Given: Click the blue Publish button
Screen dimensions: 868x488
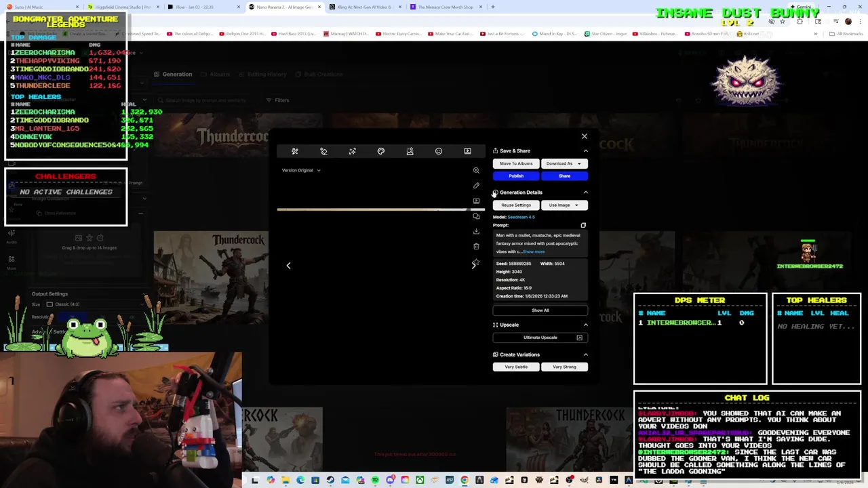Looking at the screenshot, I should (516, 176).
